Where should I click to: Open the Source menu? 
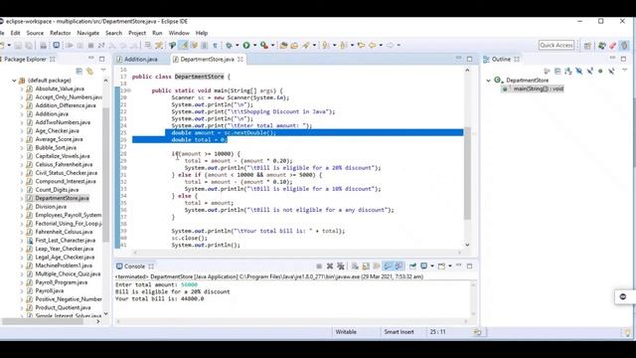(x=35, y=33)
